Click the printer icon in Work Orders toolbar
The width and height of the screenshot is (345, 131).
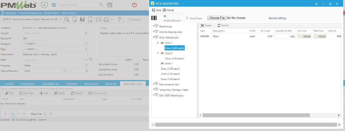tap(106, 19)
